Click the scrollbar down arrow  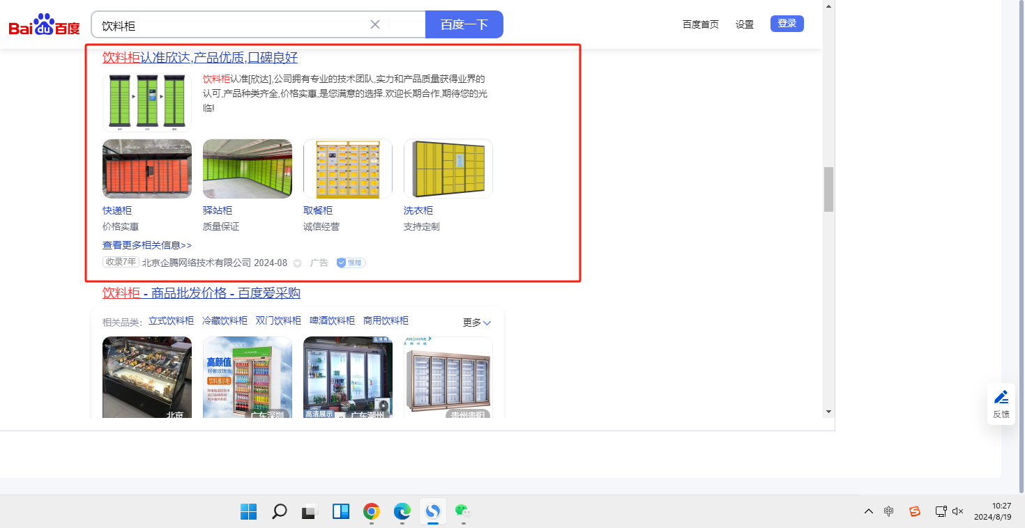[x=829, y=412]
